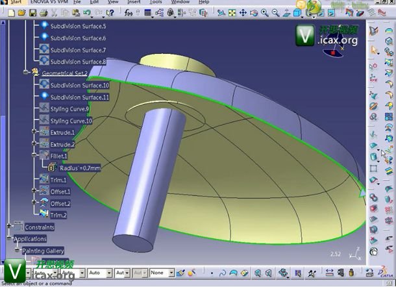Click the painter brush icon in bottom toolbar

tap(182, 273)
